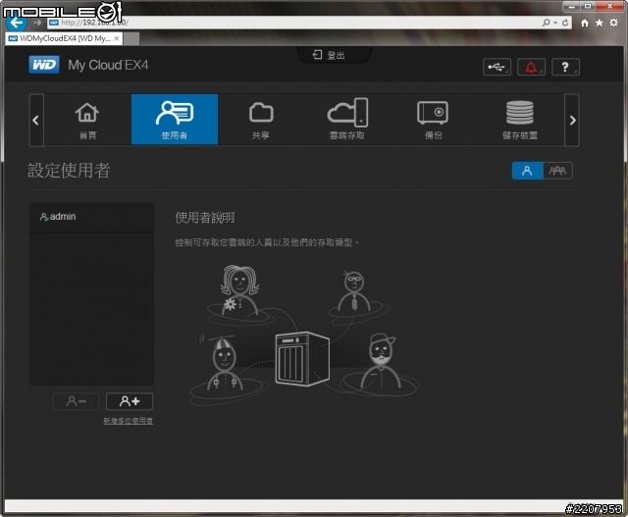Open the Home (首頁) section
The height and width of the screenshot is (517, 628).
coord(87,120)
